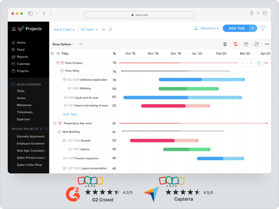Search recent projects with magnifier icon

[x=46, y=129]
